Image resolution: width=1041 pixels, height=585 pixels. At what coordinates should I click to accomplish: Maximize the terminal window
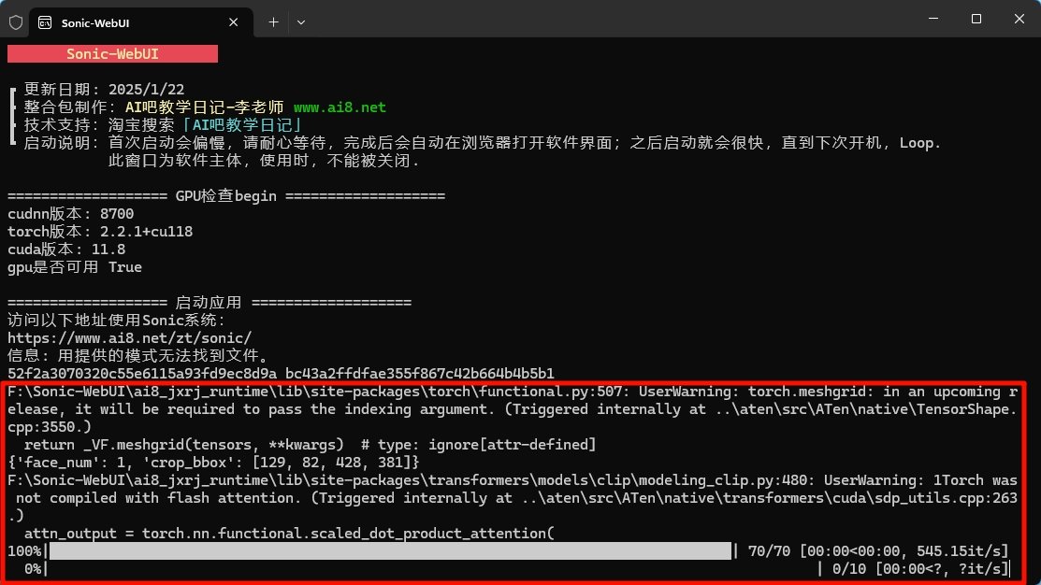point(976,18)
